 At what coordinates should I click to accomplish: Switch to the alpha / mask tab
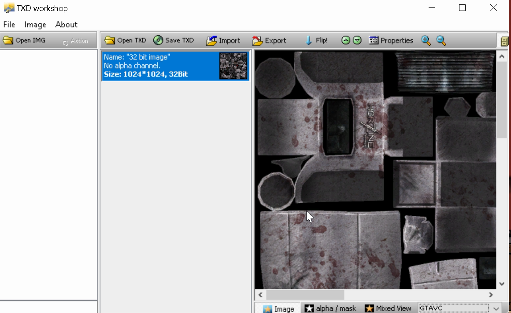click(x=330, y=309)
